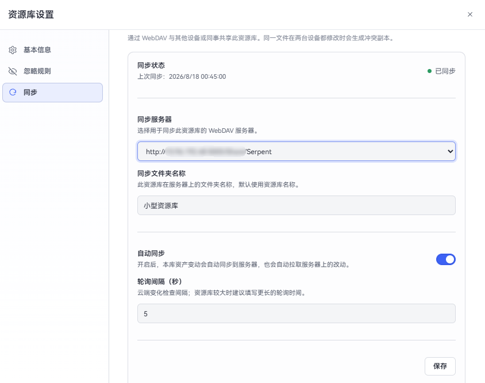The image size is (485, 383).
Task: Click the 同步文件夹名称 field containing 小型资源库
Action: tap(297, 205)
